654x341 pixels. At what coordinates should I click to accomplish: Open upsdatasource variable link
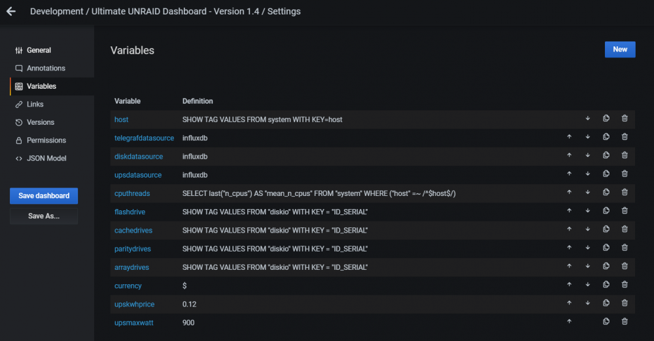click(138, 175)
